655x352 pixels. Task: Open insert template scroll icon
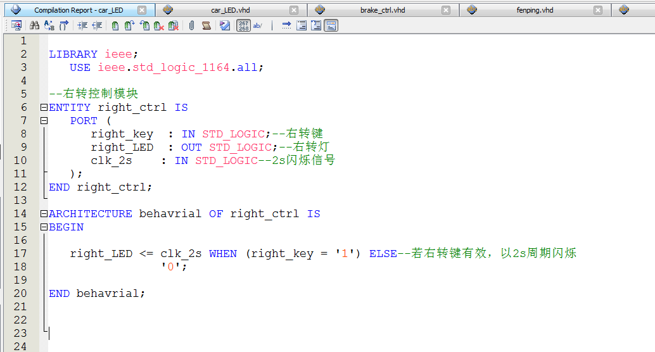[x=207, y=26]
